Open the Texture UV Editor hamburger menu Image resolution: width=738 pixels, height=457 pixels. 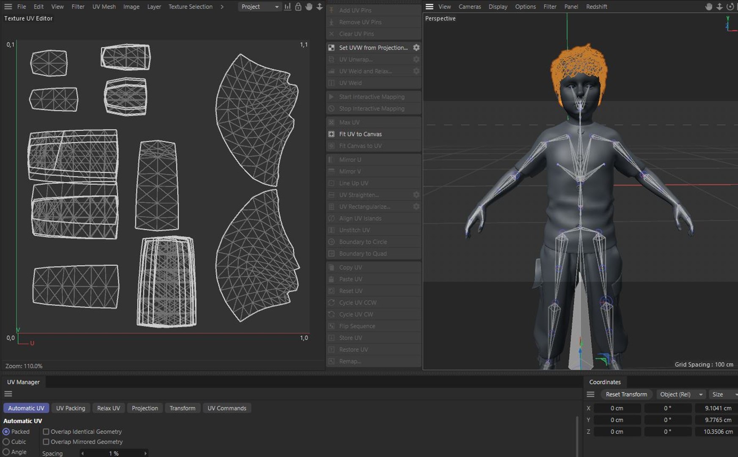coord(8,7)
